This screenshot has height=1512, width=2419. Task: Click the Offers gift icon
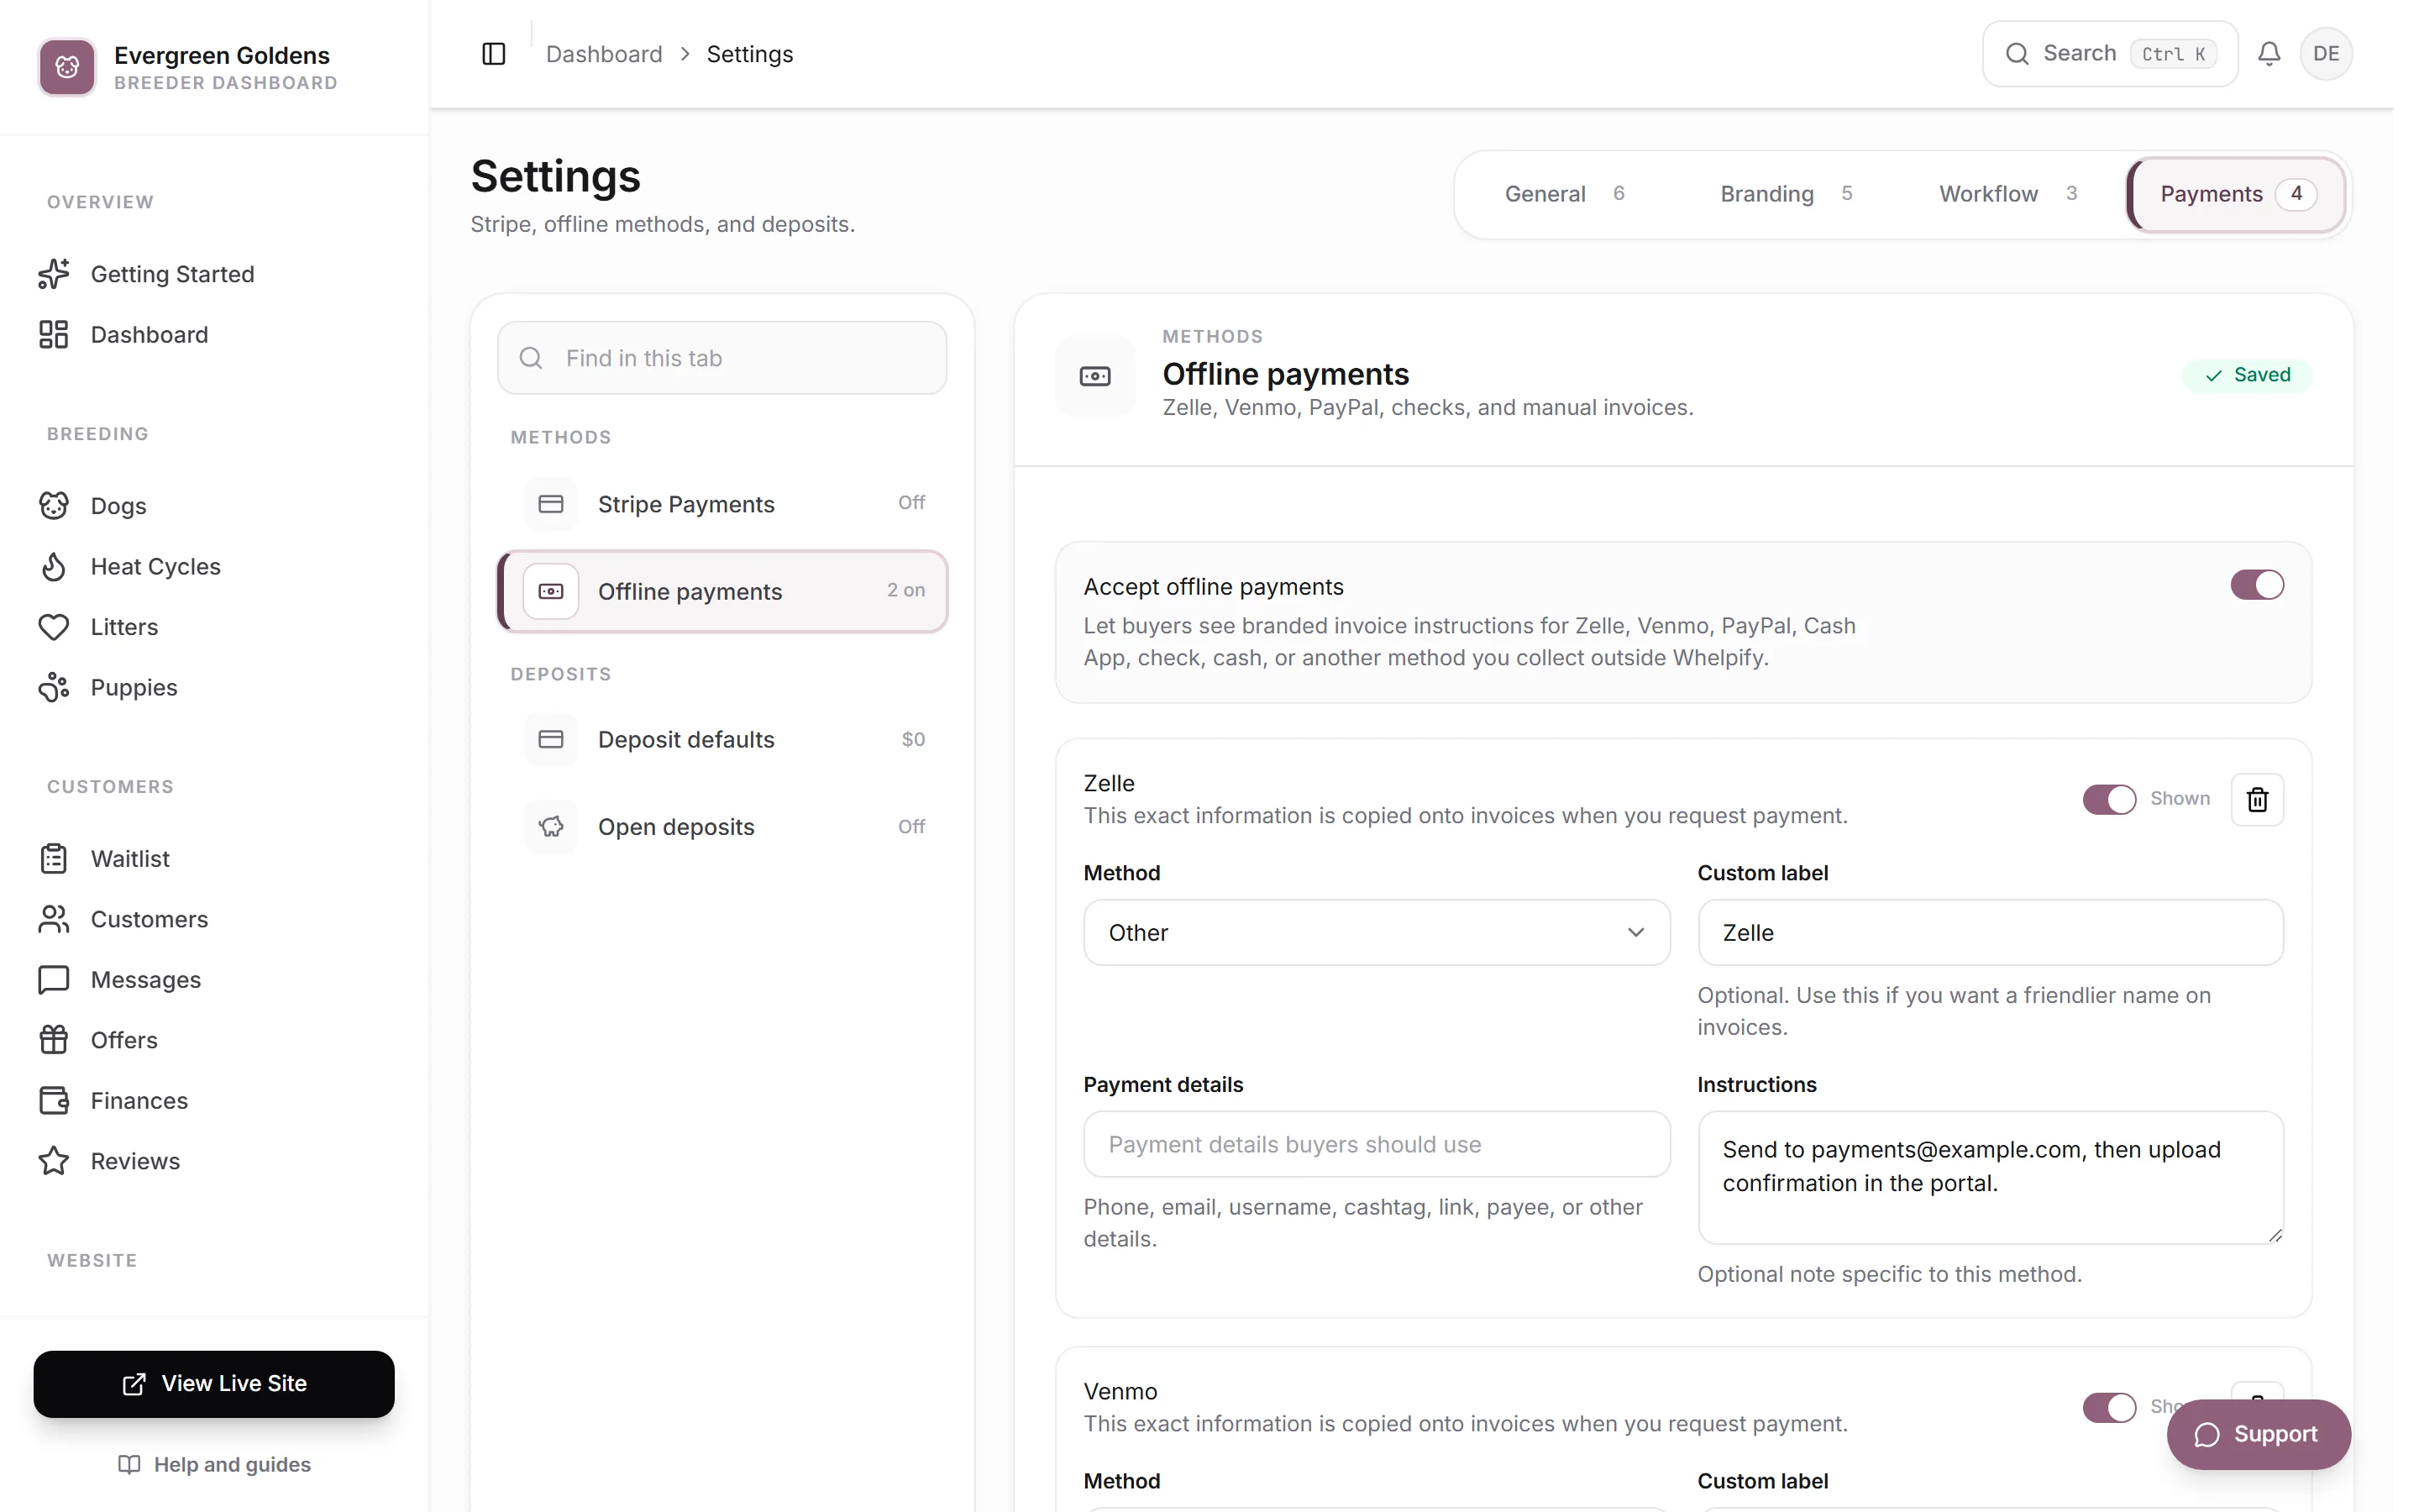54,1040
